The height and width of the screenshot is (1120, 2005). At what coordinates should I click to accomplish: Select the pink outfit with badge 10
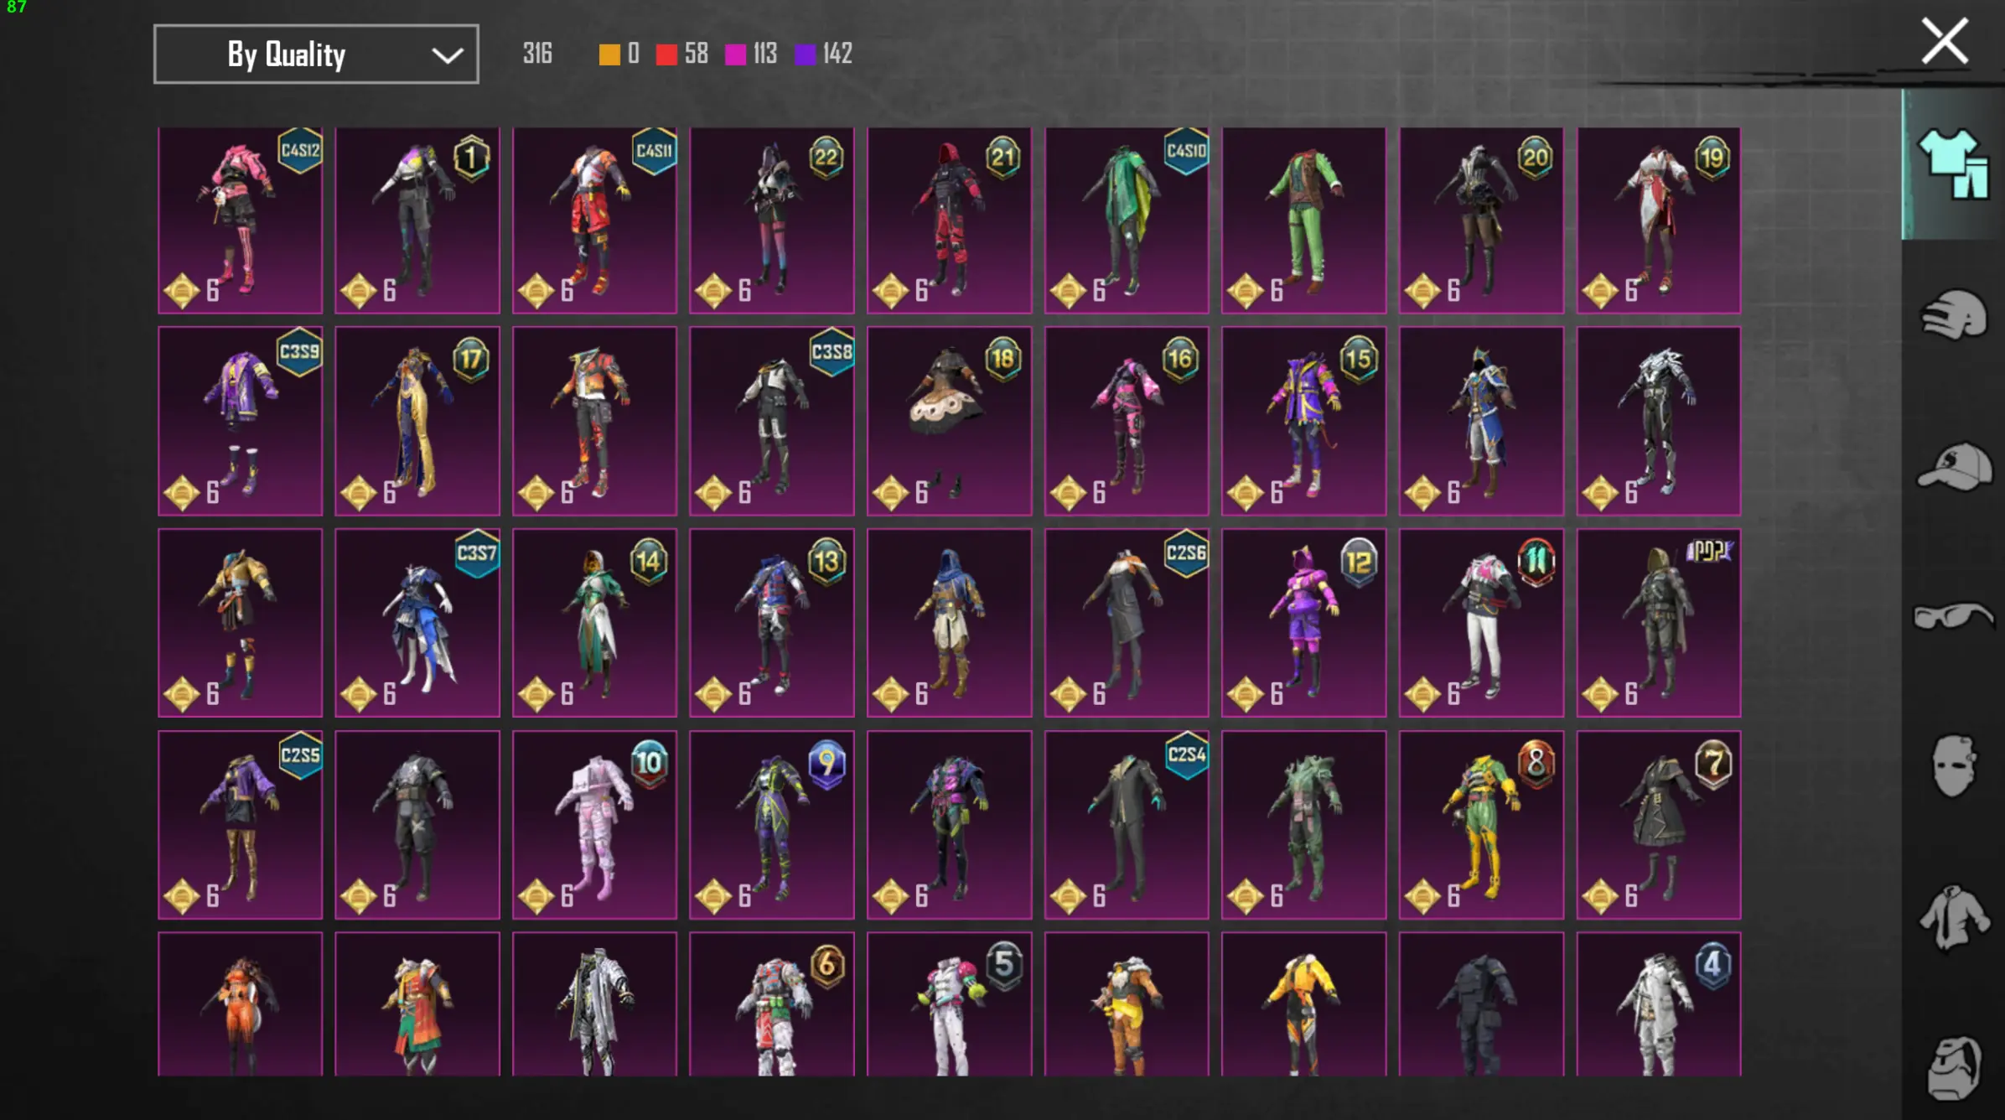coord(594,825)
